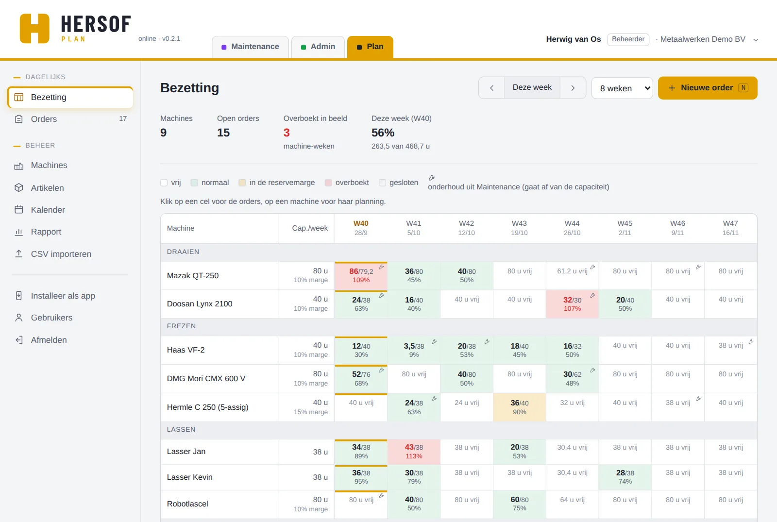The height and width of the screenshot is (522, 777).
Task: Click wrench icon in Haas VF-2 W42 cell
Action: (487, 342)
